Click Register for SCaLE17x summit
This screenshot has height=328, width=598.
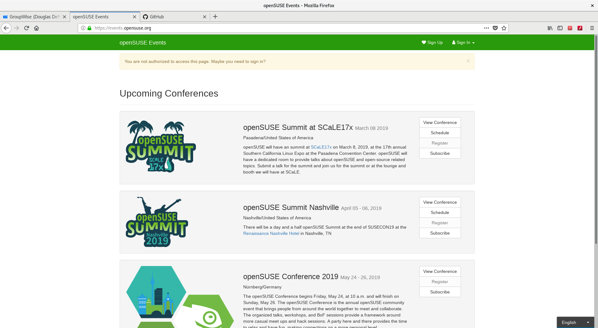[x=440, y=143]
